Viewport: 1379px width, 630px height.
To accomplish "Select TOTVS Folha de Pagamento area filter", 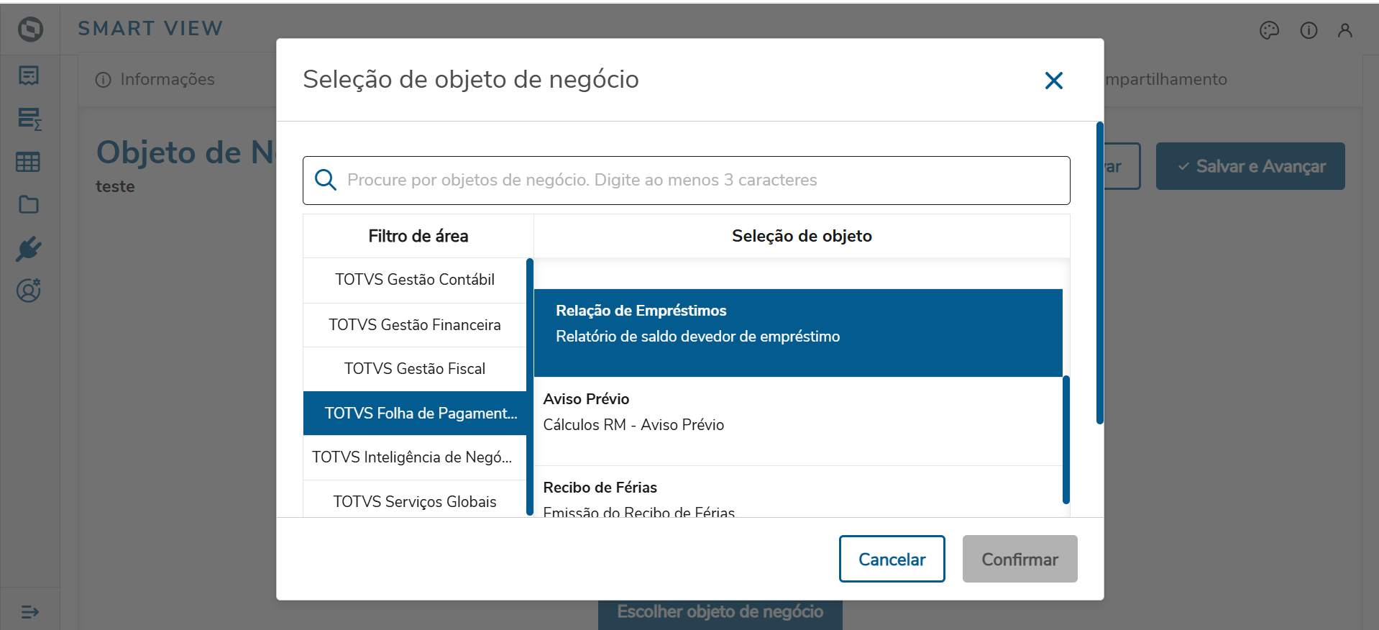I will [415, 414].
